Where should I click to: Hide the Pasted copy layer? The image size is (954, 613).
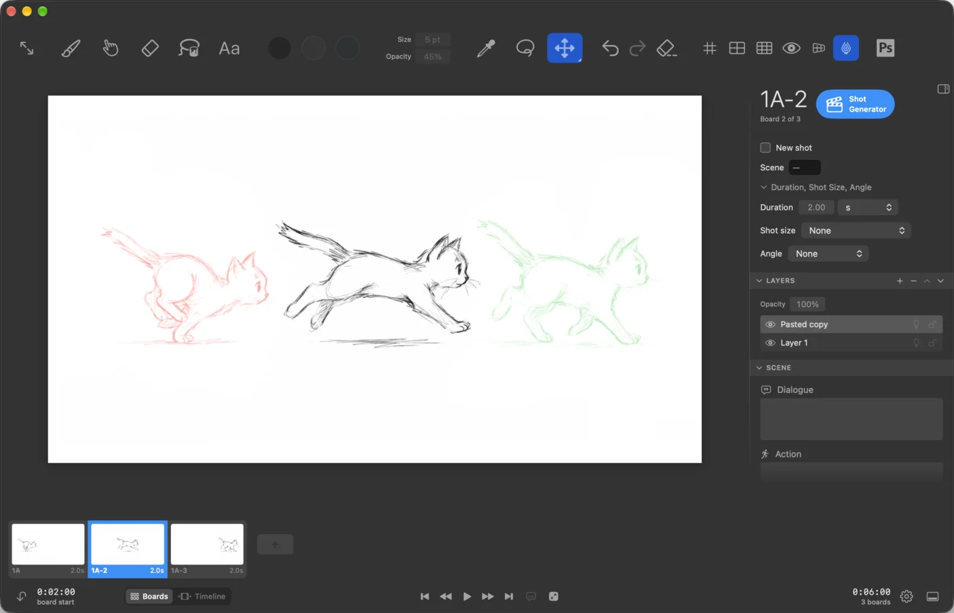(770, 325)
